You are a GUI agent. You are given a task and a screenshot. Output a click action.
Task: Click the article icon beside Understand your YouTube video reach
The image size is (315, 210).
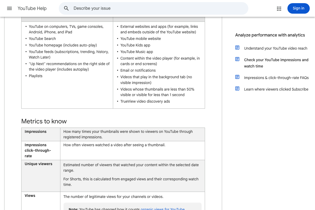237,48
